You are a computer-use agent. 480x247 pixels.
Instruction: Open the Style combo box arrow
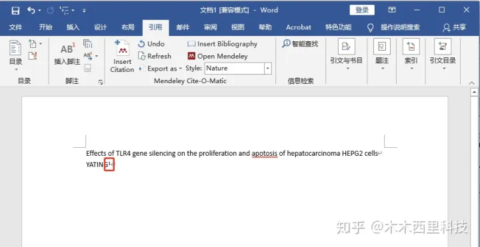coord(268,69)
